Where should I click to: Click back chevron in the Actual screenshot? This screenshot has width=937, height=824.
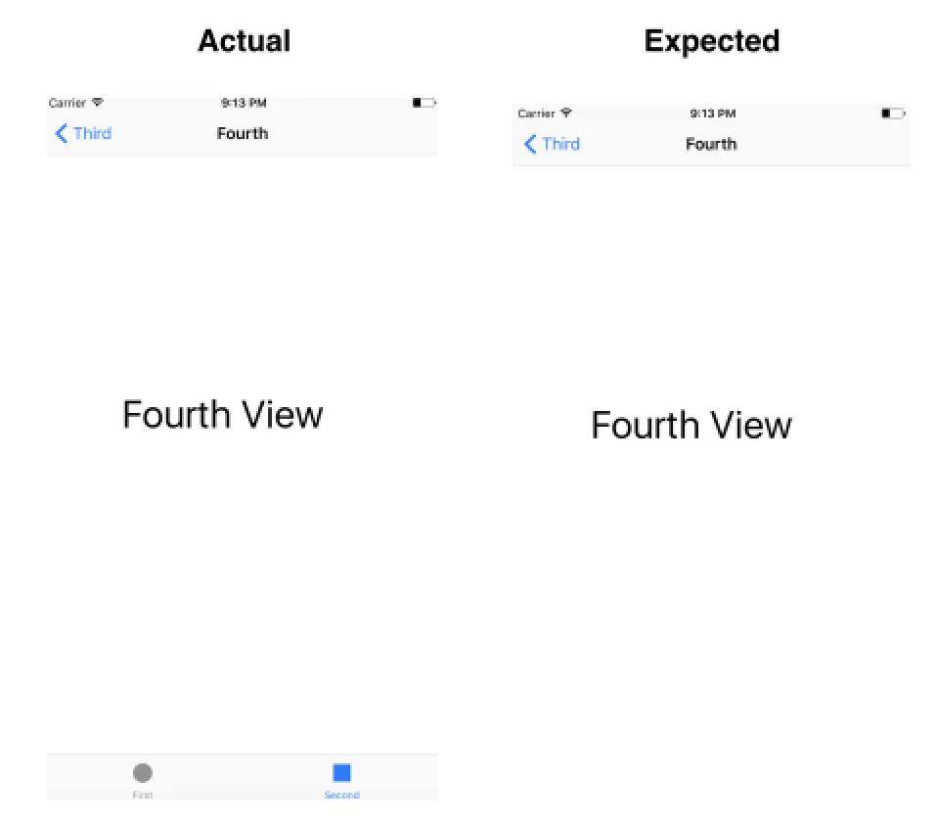tap(61, 133)
